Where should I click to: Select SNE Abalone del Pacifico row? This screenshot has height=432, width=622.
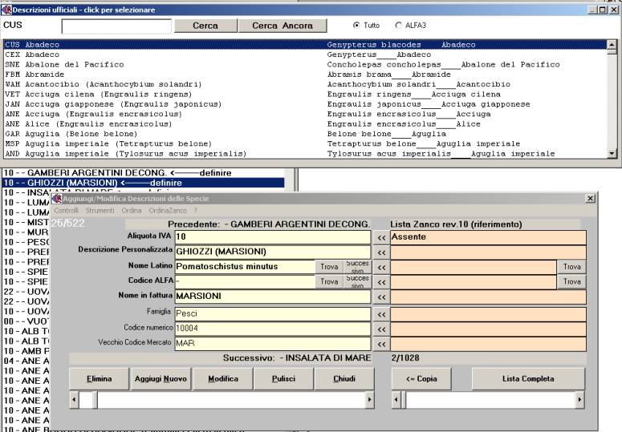tap(306, 65)
